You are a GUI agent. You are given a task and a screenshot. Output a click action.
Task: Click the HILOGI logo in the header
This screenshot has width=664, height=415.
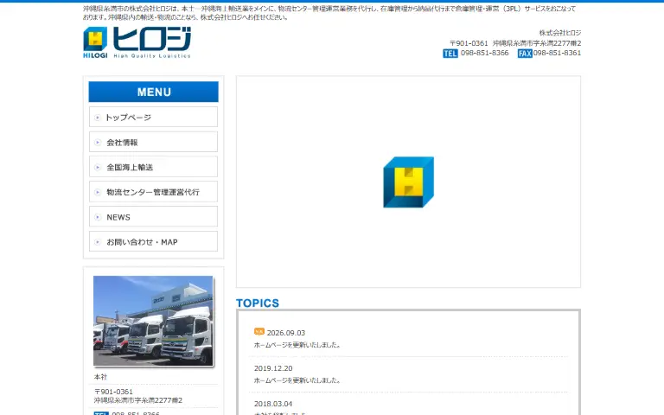[x=137, y=42]
